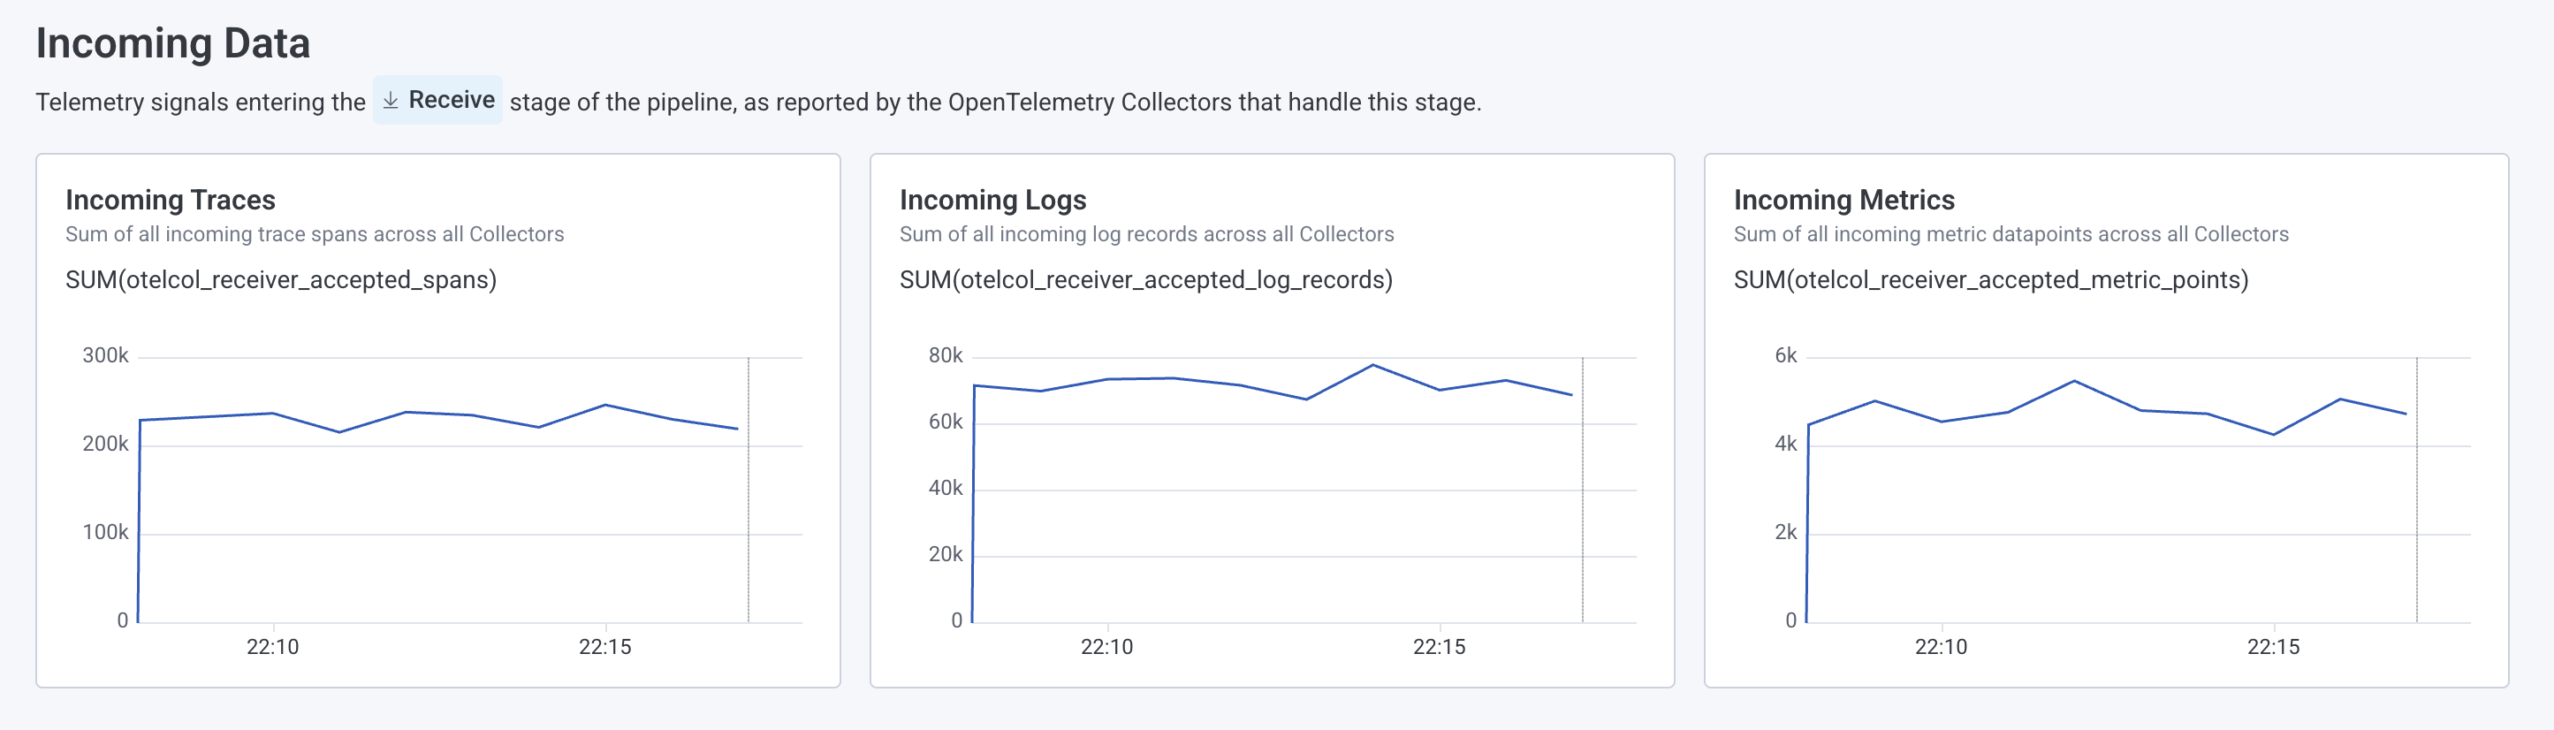Click the Receive stage badge
Viewport: 2554px width, 730px height.
[437, 100]
